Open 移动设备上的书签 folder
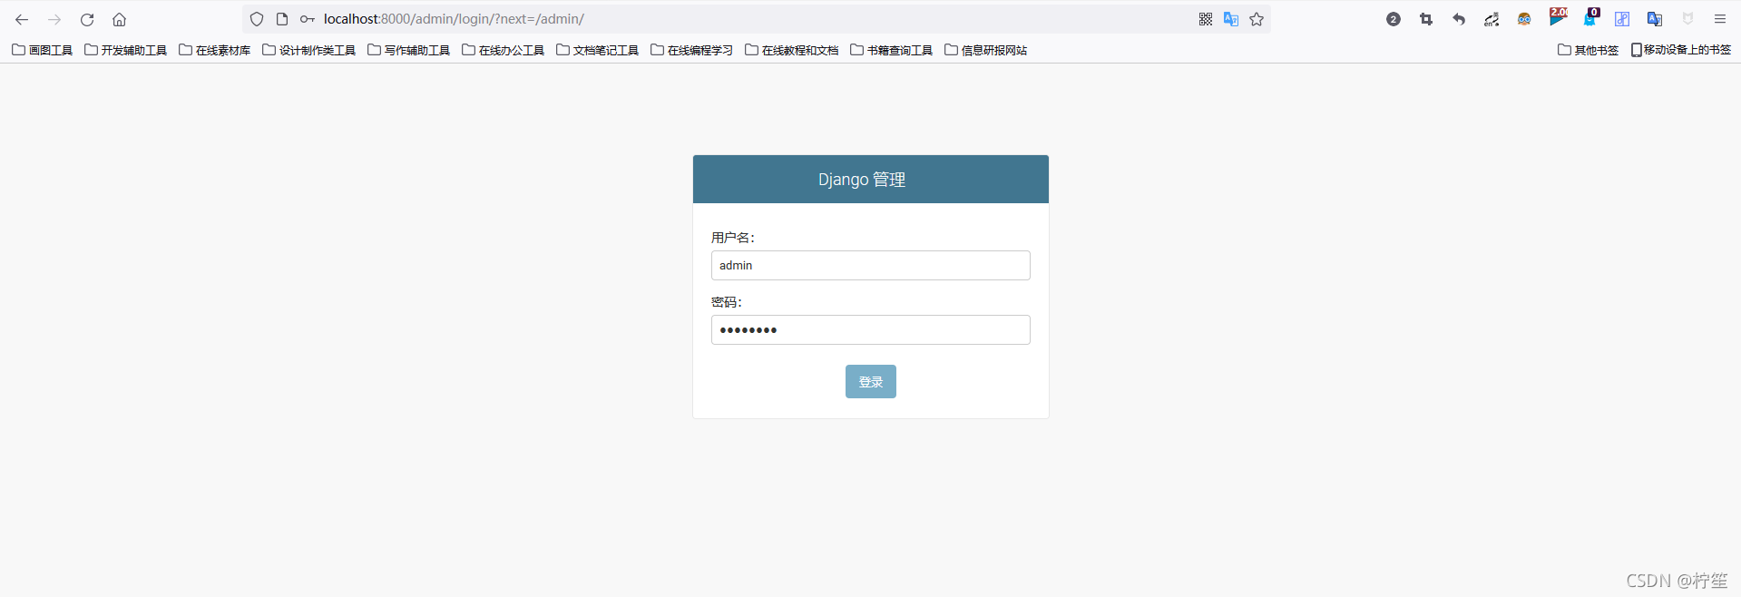Image resolution: width=1741 pixels, height=597 pixels. (x=1681, y=50)
